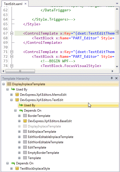Collapse the code region at line 72
This screenshot has width=120, height=172.
coord(12,56)
